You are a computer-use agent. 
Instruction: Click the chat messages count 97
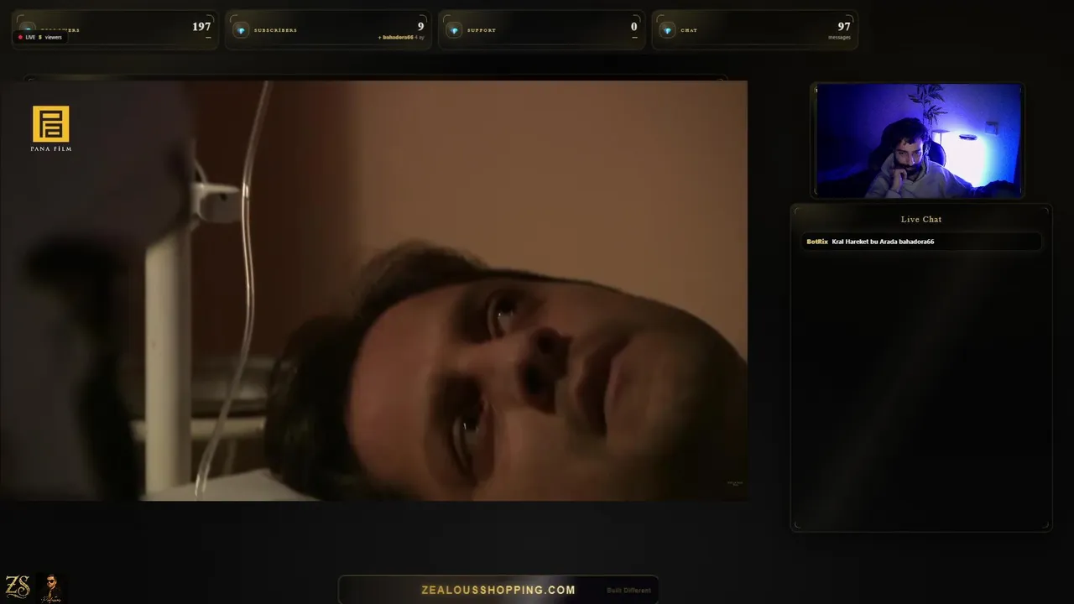[844, 27]
